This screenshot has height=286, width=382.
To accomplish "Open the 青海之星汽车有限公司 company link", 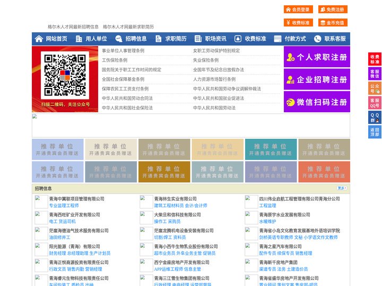I will [281, 247].
